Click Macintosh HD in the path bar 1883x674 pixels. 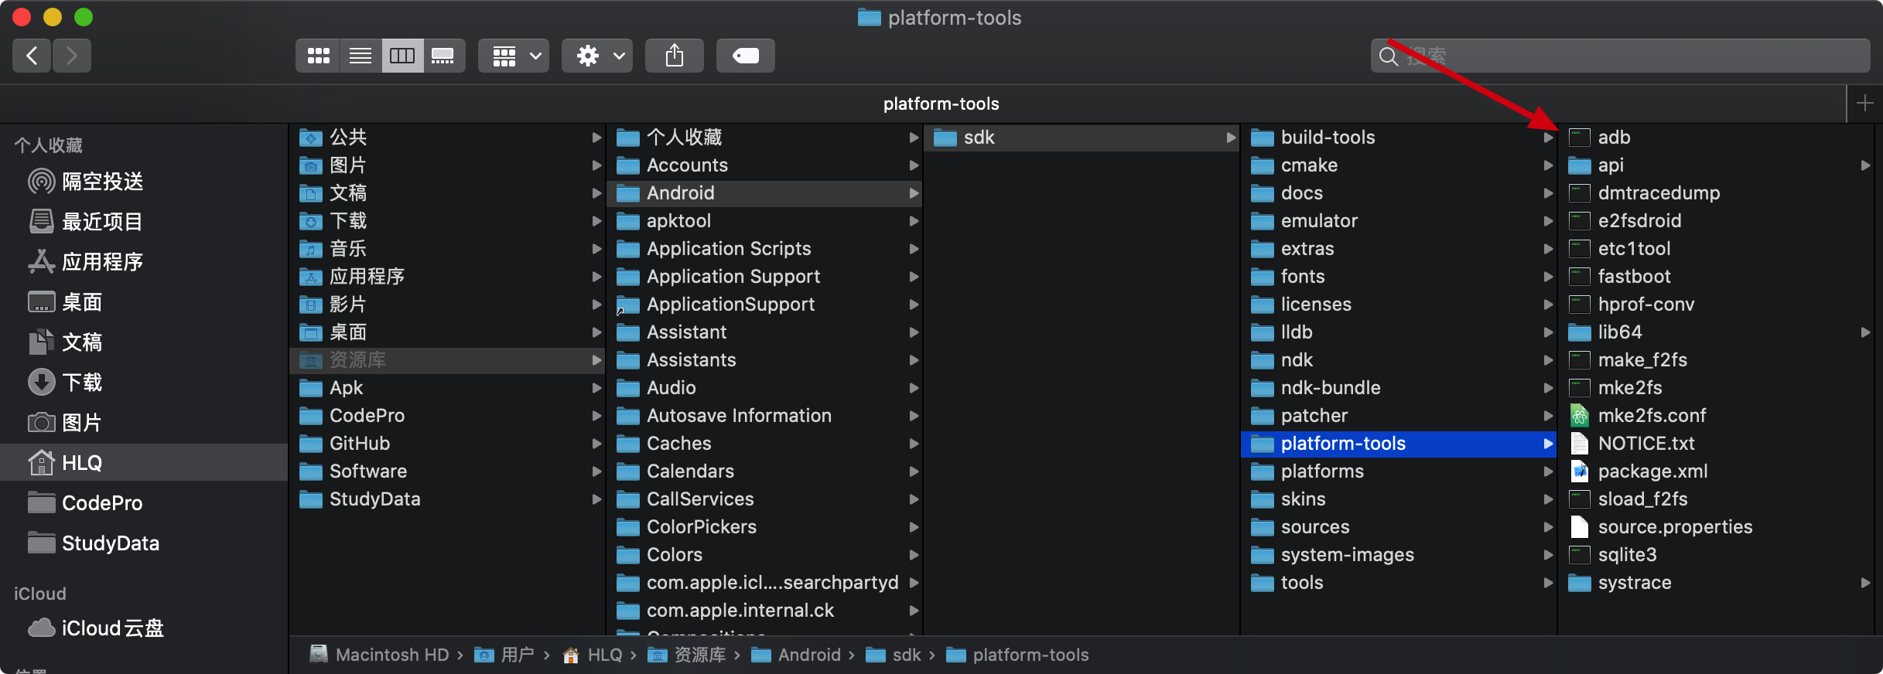(x=391, y=655)
